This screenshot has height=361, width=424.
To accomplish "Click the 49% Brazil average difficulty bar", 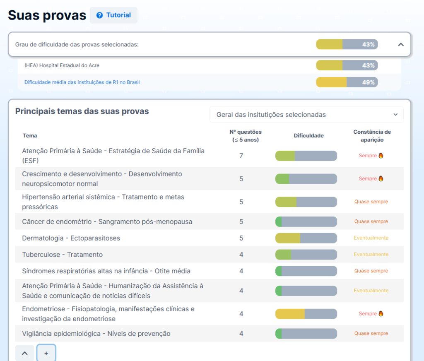I will click(347, 82).
